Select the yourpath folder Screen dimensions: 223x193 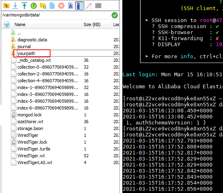click(x=26, y=53)
